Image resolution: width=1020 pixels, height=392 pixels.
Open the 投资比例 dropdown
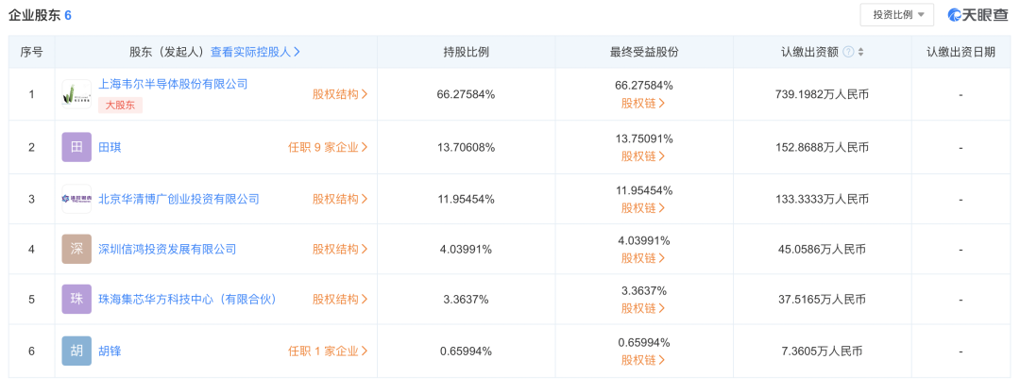tap(896, 15)
